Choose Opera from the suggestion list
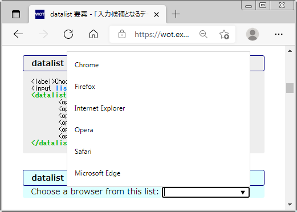The width and height of the screenshot is (297, 212). tap(158, 130)
